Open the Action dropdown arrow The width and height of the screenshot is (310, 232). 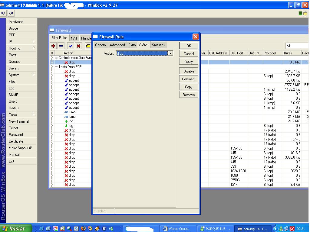click(x=170, y=53)
